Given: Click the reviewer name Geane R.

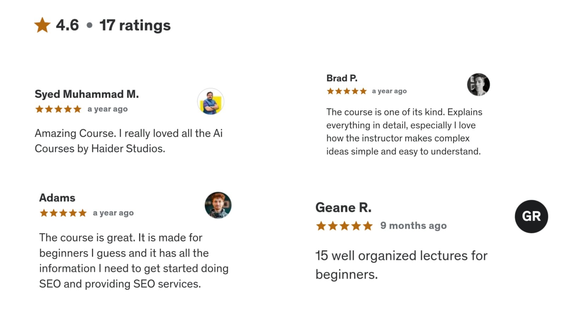Looking at the screenshot, I should [x=343, y=207].
